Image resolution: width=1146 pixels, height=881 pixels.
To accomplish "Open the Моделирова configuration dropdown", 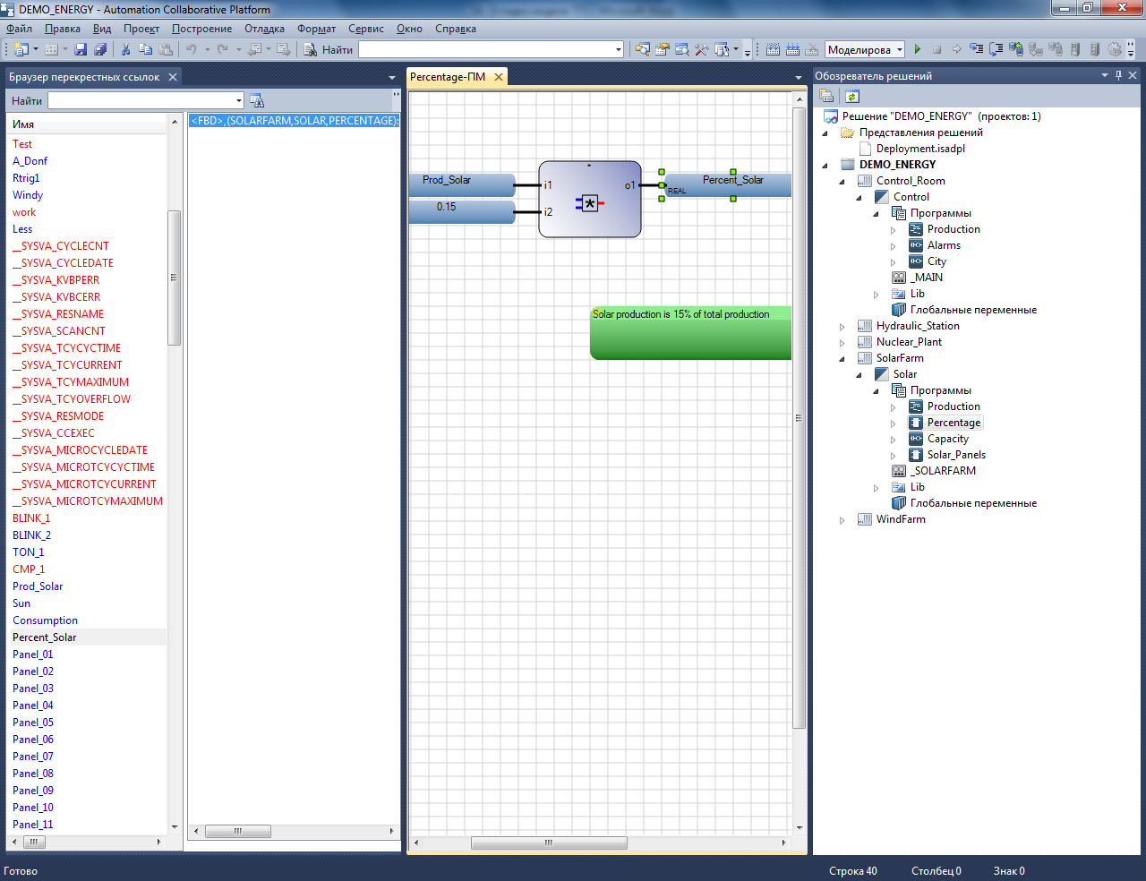I will (900, 50).
